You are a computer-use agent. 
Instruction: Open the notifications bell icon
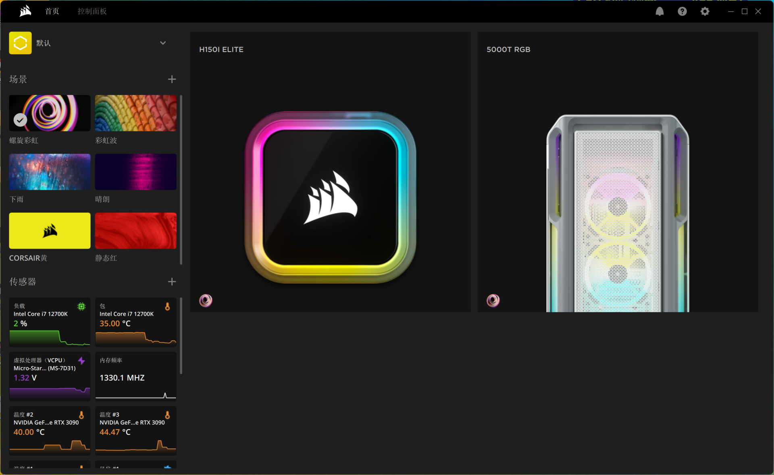(660, 11)
